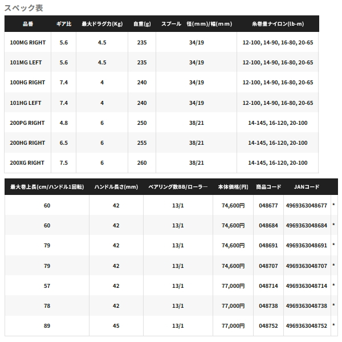Click the 糸巻量ナイロン(lb-m) header
The image size is (342, 342).
click(278, 24)
